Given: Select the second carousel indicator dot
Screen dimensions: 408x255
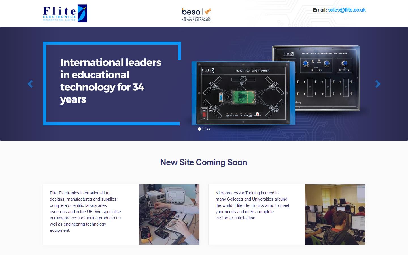Looking at the screenshot, I should click(204, 129).
